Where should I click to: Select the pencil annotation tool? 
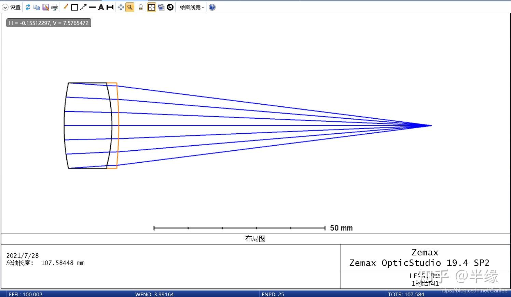click(x=66, y=7)
